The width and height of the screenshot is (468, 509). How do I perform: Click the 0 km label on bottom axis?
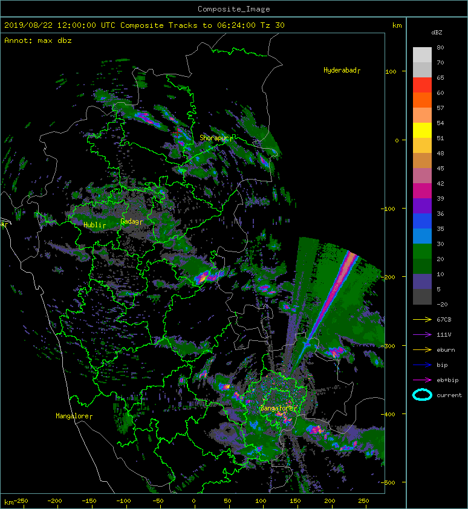pyautogui.click(x=193, y=501)
